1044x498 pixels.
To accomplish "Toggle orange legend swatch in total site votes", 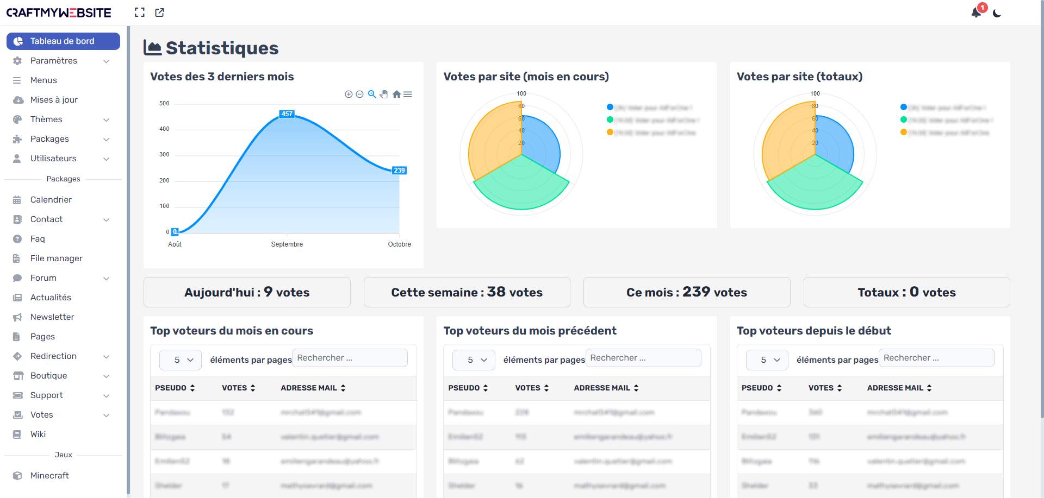I will (903, 132).
